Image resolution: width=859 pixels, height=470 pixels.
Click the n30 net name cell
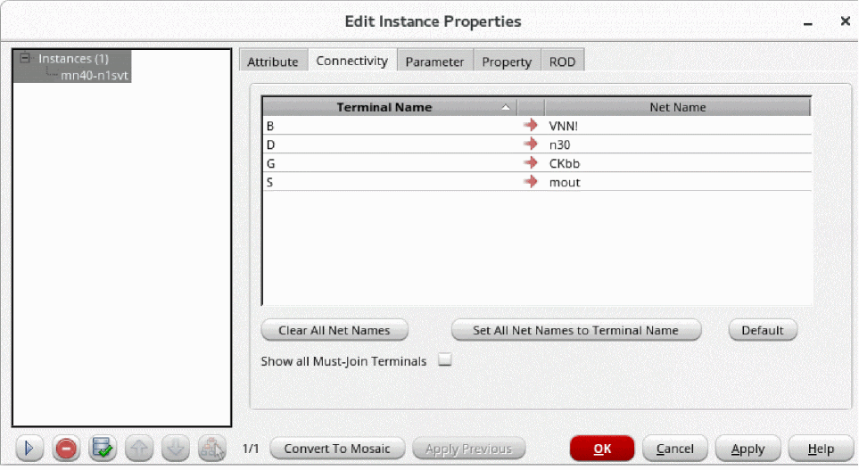pos(680,144)
